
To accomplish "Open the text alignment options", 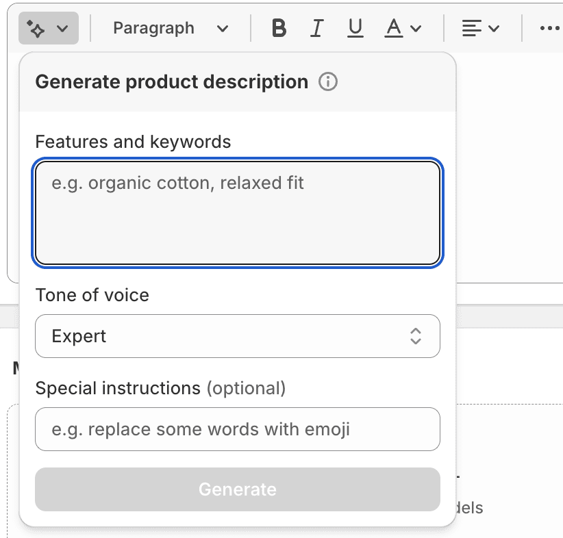I will (x=480, y=28).
